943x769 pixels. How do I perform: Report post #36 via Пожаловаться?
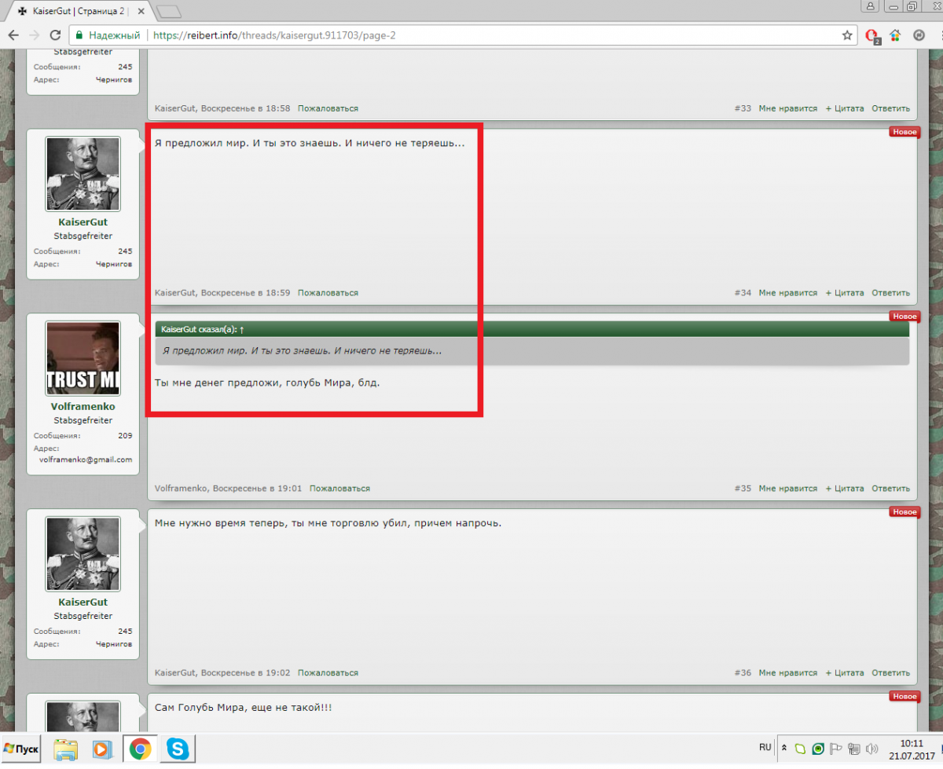[328, 673]
